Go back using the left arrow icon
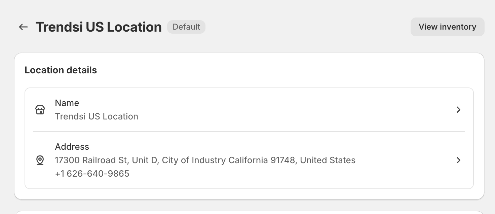Screen dimensions: 495x214 [x=23, y=27]
